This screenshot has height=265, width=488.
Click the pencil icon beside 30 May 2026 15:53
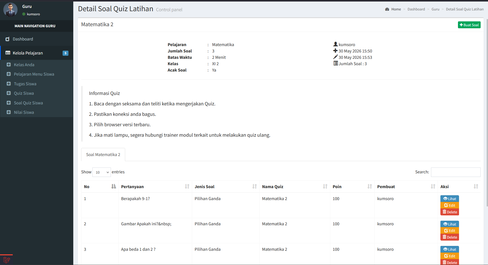tap(336, 57)
